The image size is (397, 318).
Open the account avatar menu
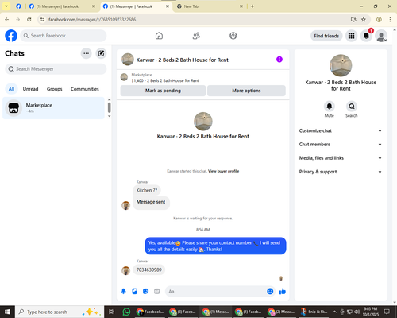pyautogui.click(x=381, y=36)
